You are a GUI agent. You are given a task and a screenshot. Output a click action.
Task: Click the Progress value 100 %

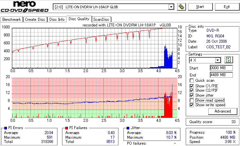[x=230, y=132]
